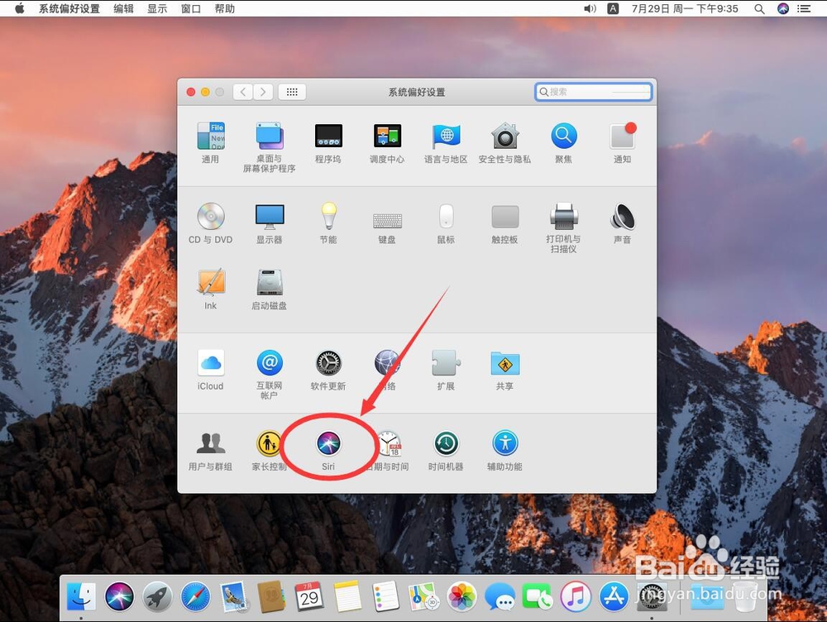Open the 帮助 menu
The width and height of the screenshot is (827, 622).
pyautogui.click(x=225, y=8)
